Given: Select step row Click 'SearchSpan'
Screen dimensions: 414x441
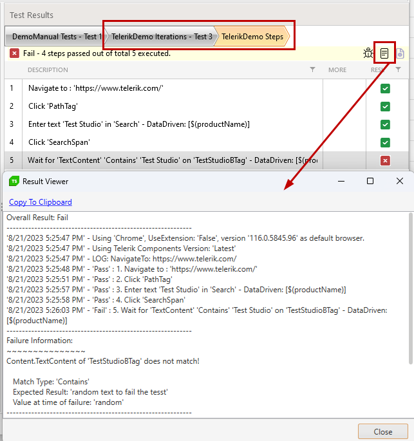Looking at the screenshot, I should pyautogui.click(x=207, y=142).
